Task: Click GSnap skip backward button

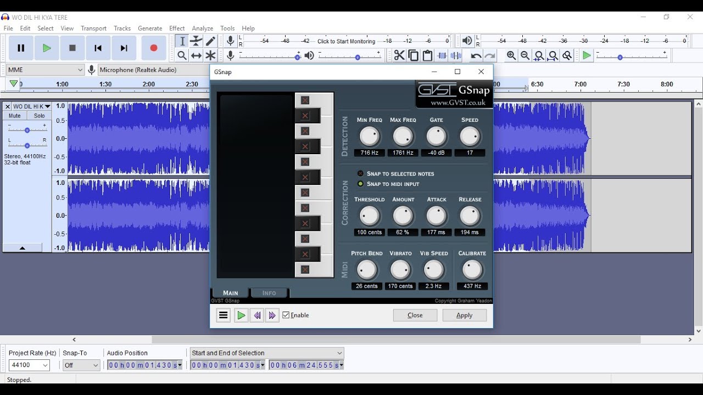Action: tap(256, 315)
